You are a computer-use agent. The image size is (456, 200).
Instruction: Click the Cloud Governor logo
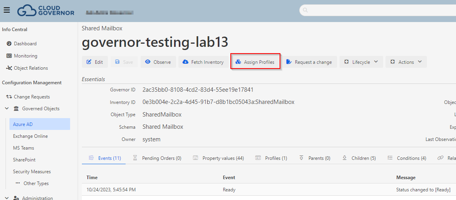point(46,11)
